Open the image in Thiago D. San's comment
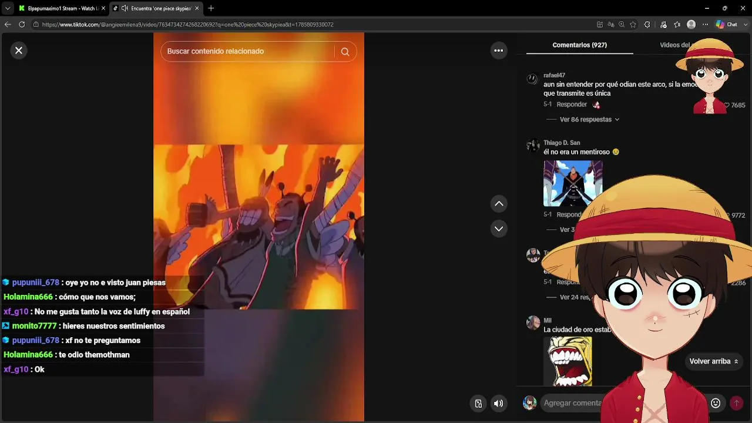This screenshot has height=423, width=752. coord(573,183)
